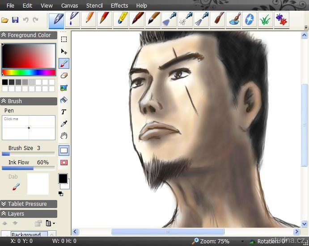Reset to default black and white colors
309x246 pixels.
(61, 194)
